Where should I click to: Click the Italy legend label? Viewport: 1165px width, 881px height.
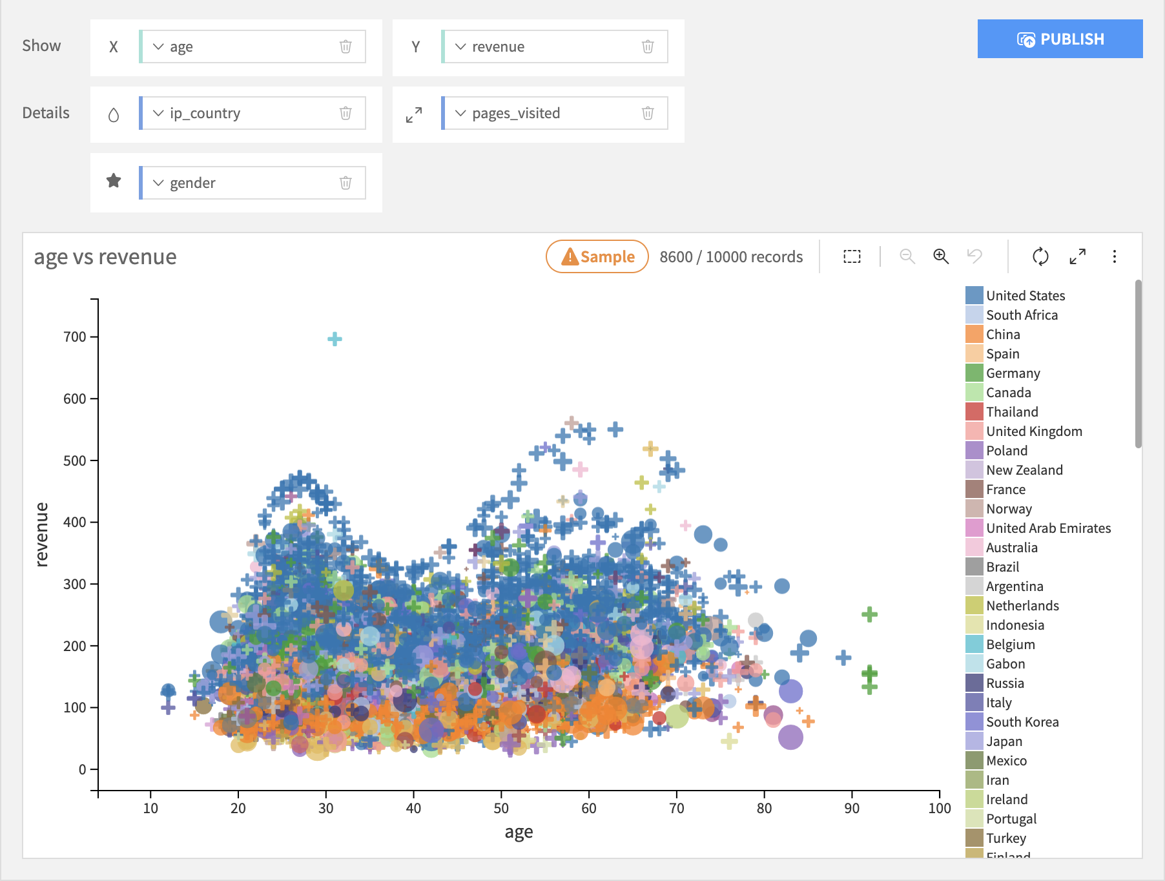[998, 703]
